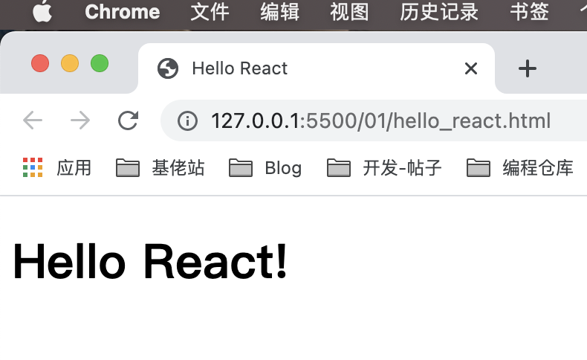The image size is (587, 360).
Task: Open the 历史记录 menu
Action: pyautogui.click(x=438, y=12)
